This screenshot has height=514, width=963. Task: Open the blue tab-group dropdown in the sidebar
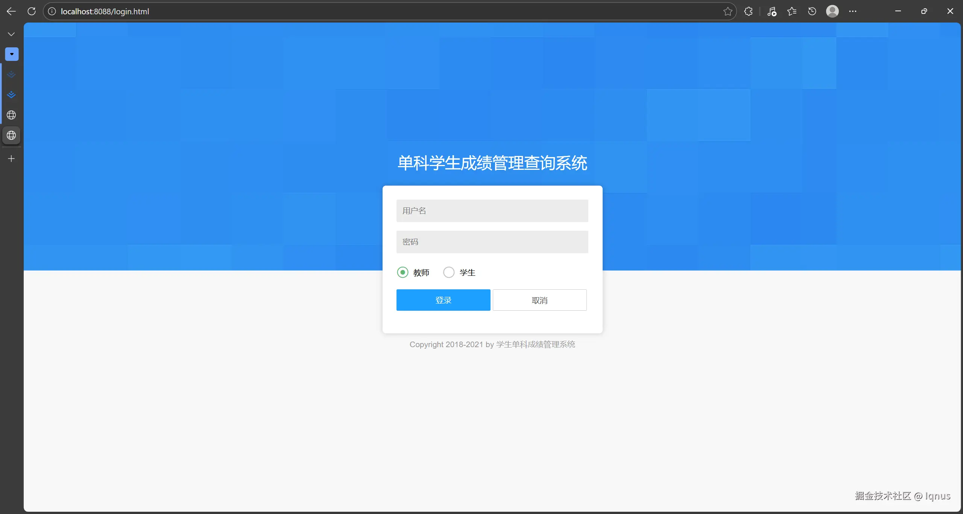point(12,54)
